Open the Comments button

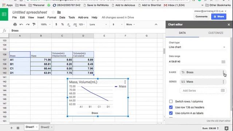(x=201, y=16)
